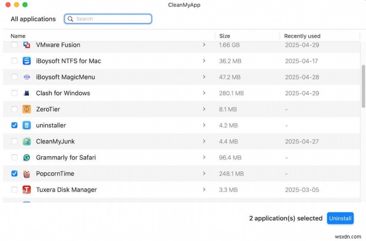Click into the Search field
Image resolution: width=366 pixels, height=241 pixels.
point(108,19)
